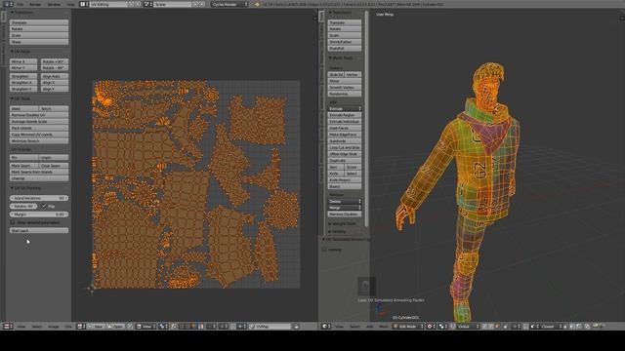
Task: Open the UV editor type selector icon
Action: (7, 327)
